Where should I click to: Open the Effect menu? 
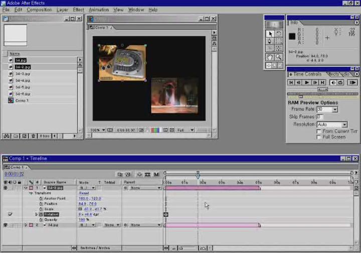79,10
